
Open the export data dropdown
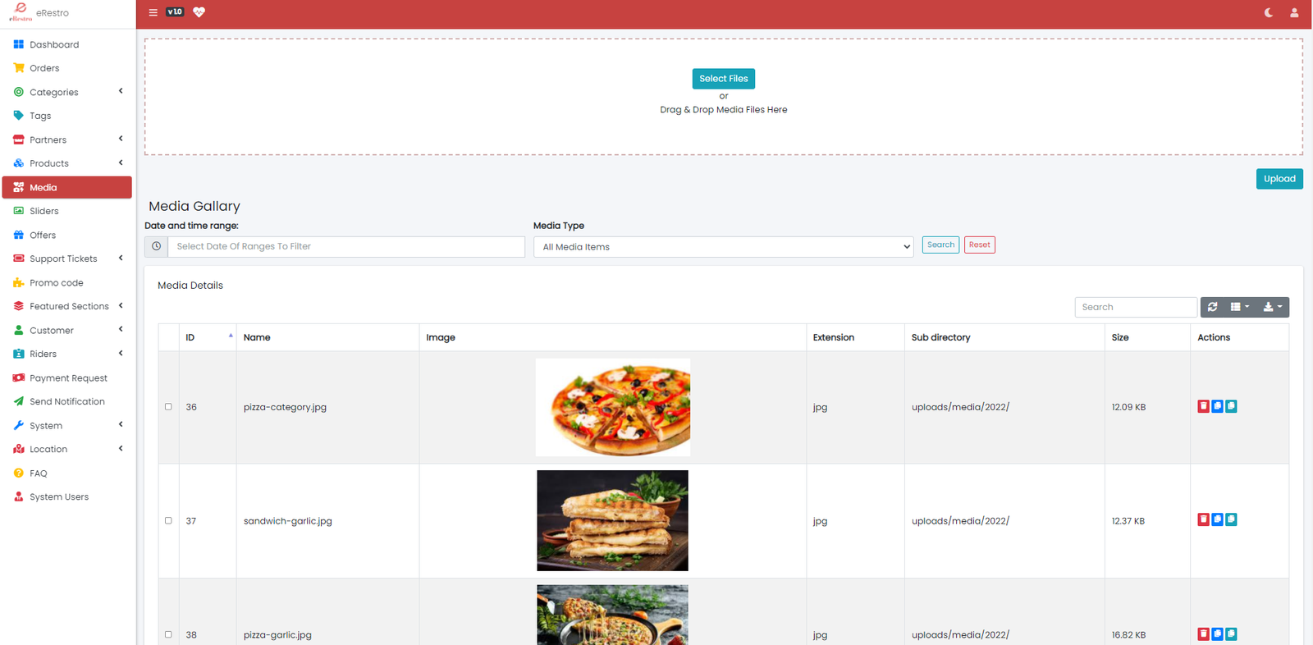click(1273, 307)
